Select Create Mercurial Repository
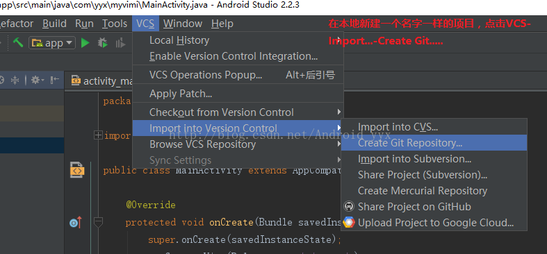547x254 pixels. 434,191
